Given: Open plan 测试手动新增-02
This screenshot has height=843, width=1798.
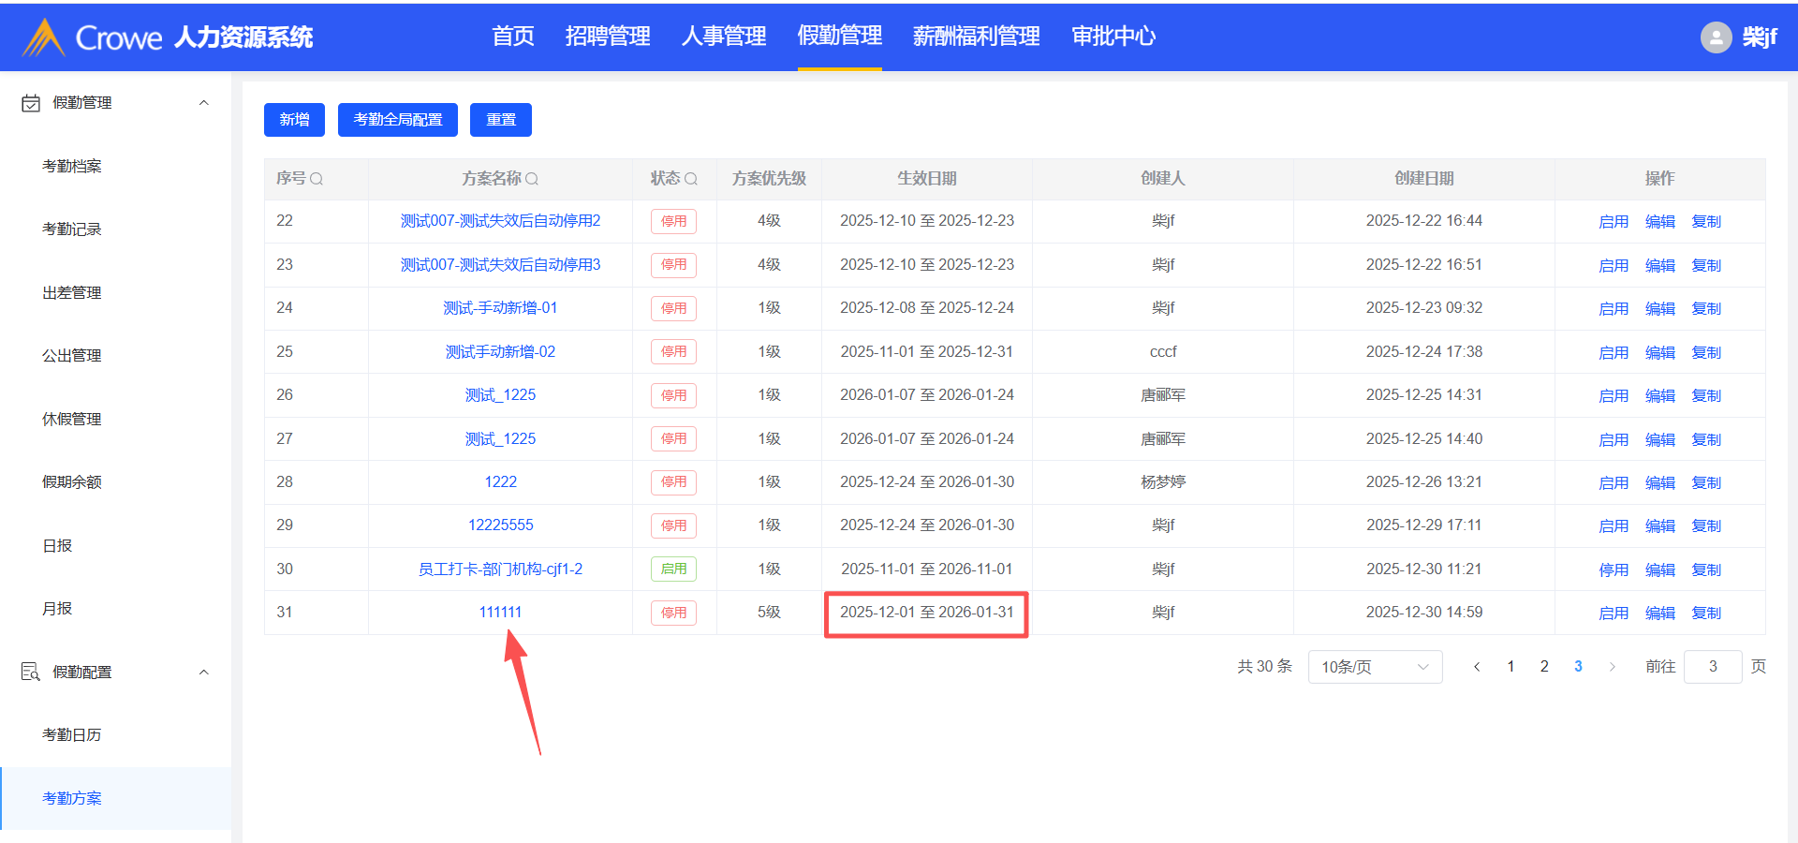Looking at the screenshot, I should click(x=501, y=352).
